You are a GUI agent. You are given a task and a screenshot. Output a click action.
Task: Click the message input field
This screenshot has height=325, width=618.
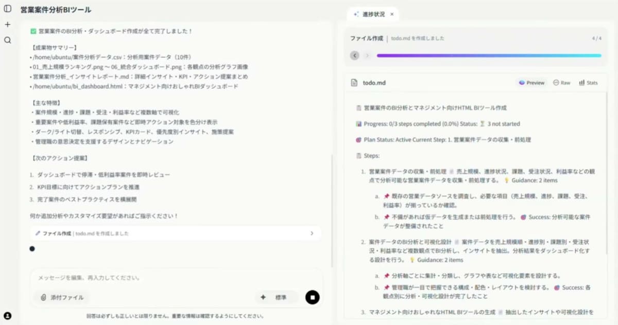(x=154, y=277)
